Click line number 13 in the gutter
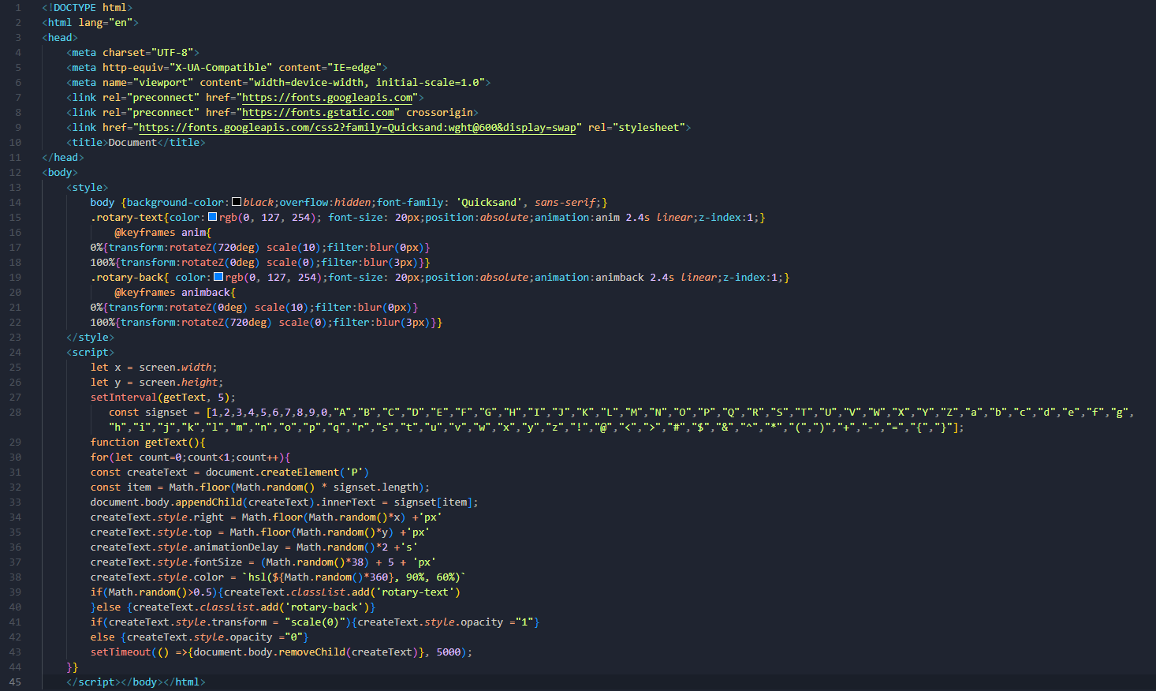 point(15,188)
